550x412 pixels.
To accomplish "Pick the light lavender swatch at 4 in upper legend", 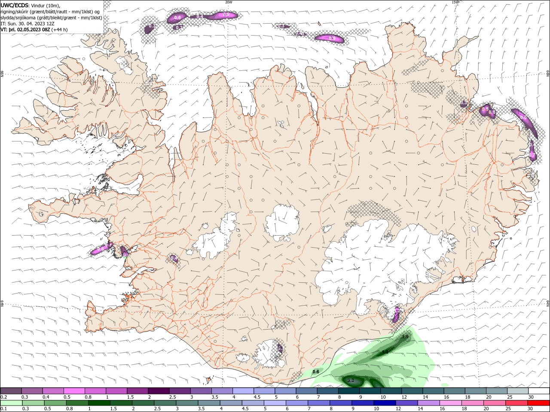I will pyautogui.click(x=243, y=391).
